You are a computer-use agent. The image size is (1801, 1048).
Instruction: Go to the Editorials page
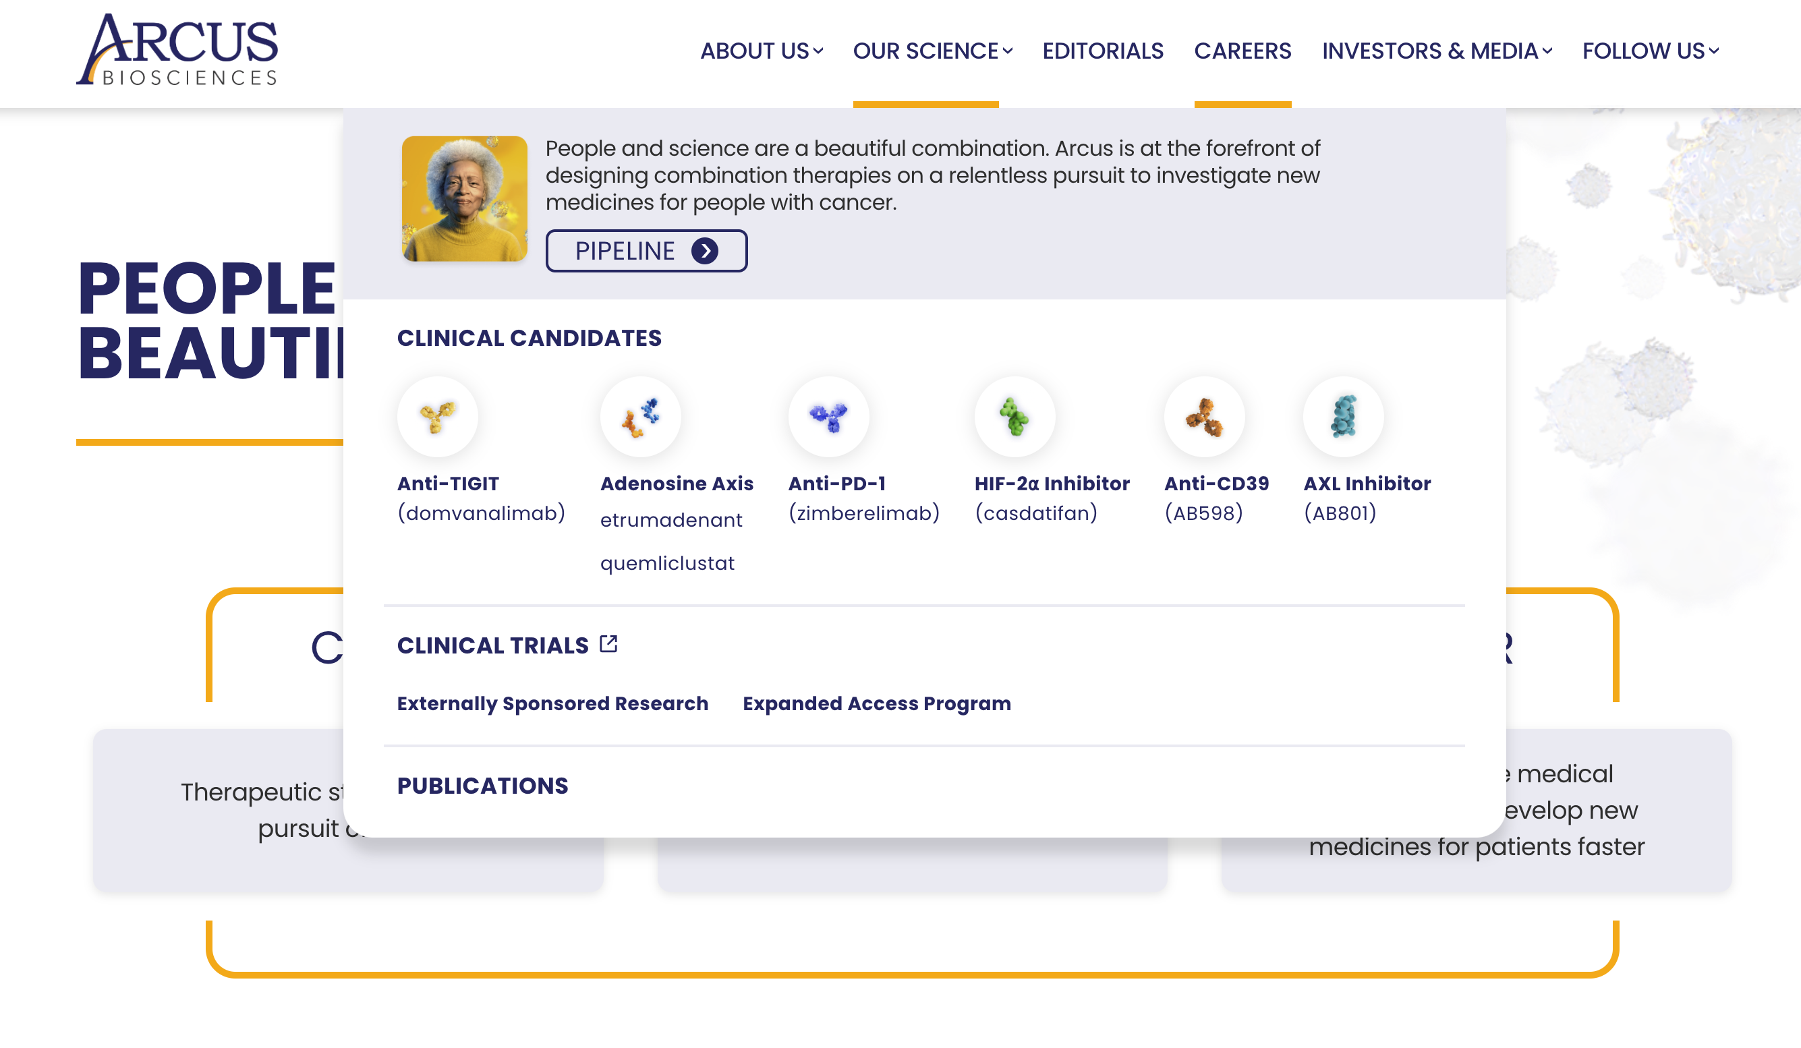pyautogui.click(x=1103, y=51)
